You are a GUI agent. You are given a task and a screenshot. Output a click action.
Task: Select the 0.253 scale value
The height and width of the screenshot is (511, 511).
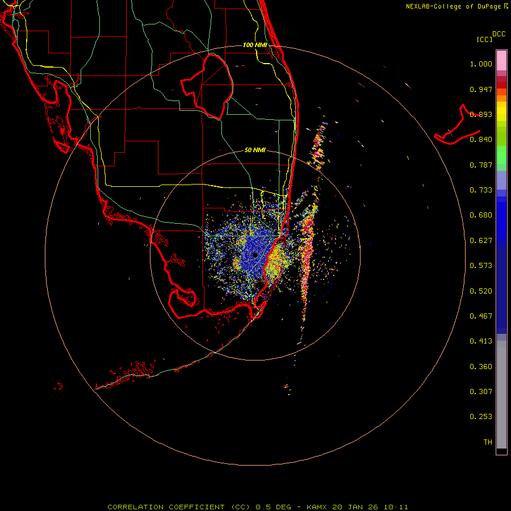(481, 417)
